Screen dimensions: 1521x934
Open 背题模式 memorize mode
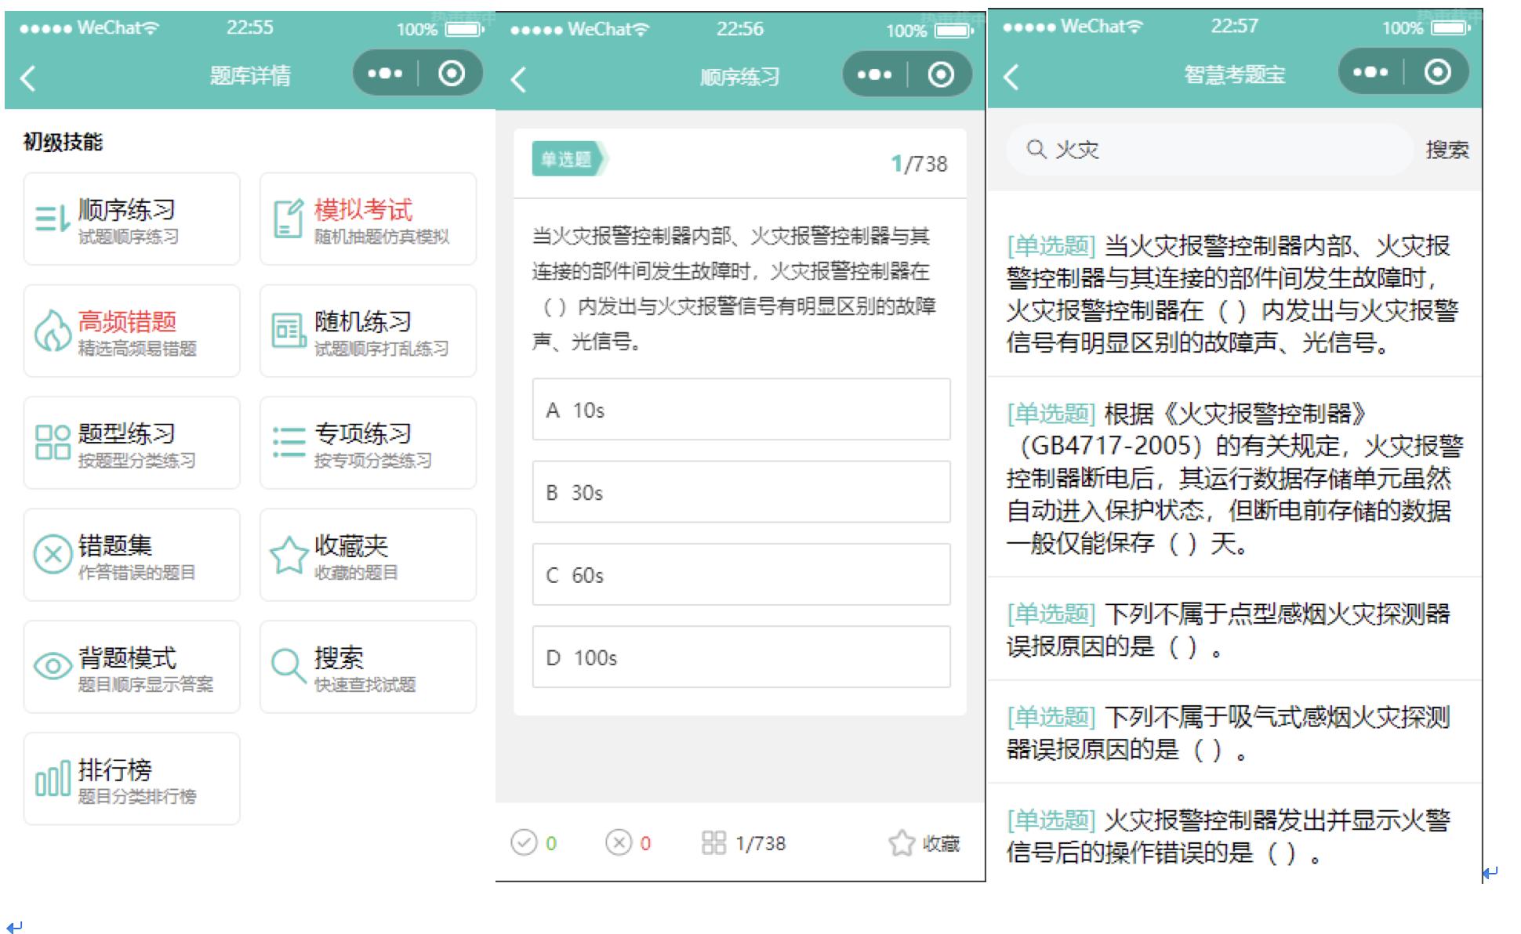(131, 666)
